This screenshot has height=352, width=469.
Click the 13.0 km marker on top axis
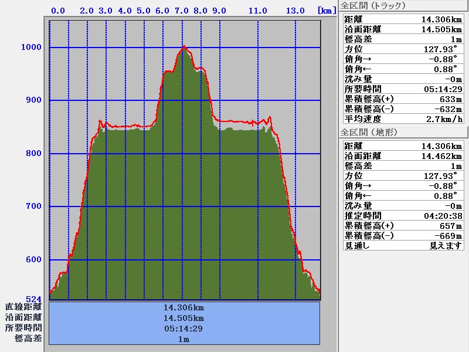(295, 11)
